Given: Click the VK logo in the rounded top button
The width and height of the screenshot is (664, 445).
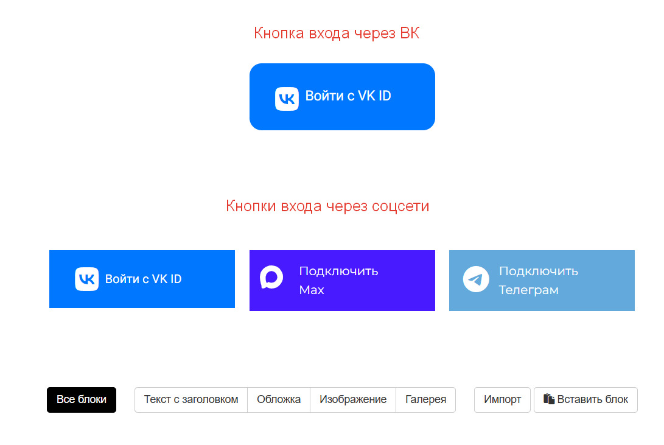Looking at the screenshot, I should [x=287, y=99].
